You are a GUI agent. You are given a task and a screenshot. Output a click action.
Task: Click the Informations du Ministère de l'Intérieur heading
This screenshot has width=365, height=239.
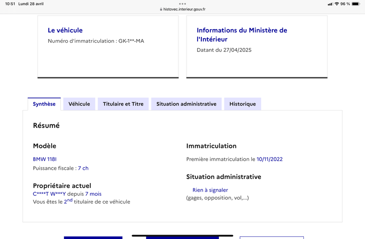pos(242,35)
